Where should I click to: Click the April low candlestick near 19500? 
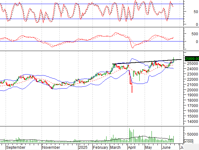pyautogui.click(x=132, y=88)
